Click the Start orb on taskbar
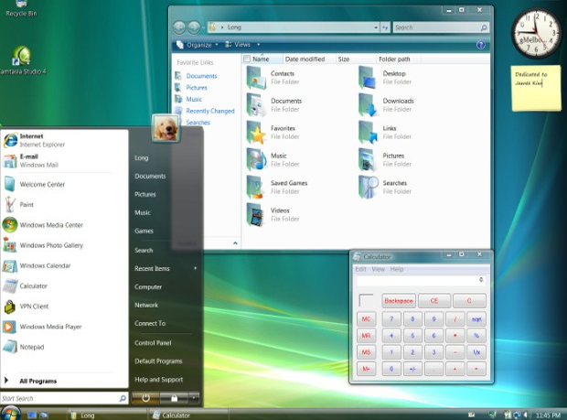567x420 pixels. coord(10,413)
